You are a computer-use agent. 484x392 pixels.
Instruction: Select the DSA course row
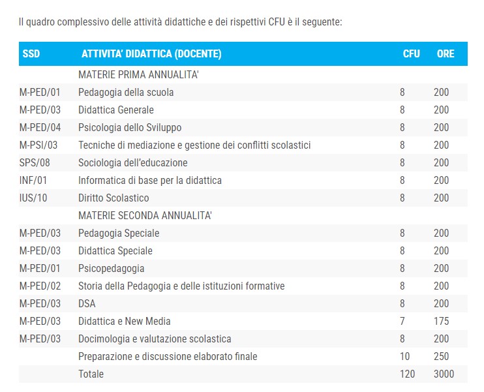pyautogui.click(x=243, y=303)
